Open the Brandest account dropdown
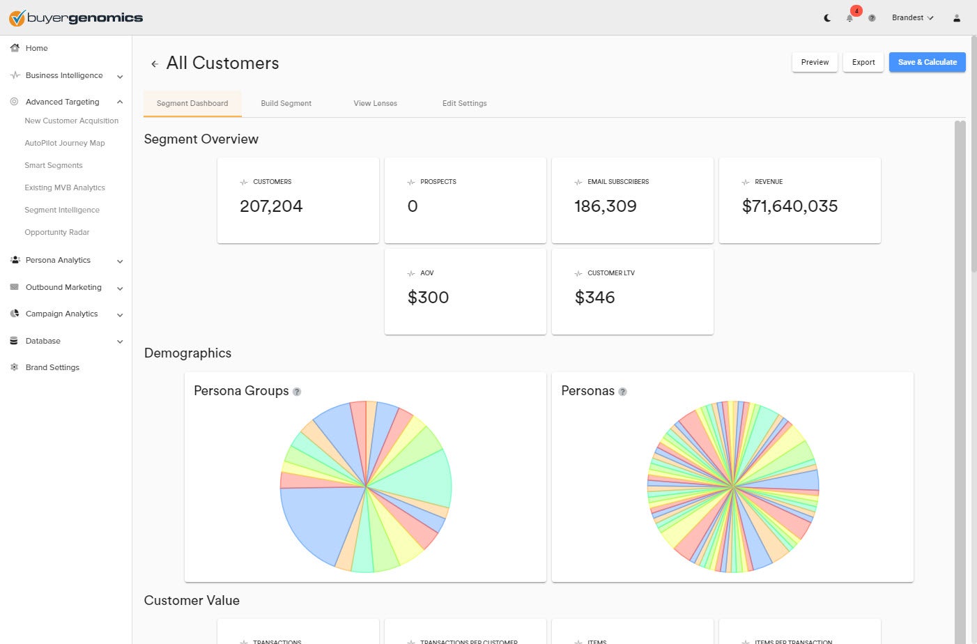Screen dimensions: 977x644 click(912, 18)
